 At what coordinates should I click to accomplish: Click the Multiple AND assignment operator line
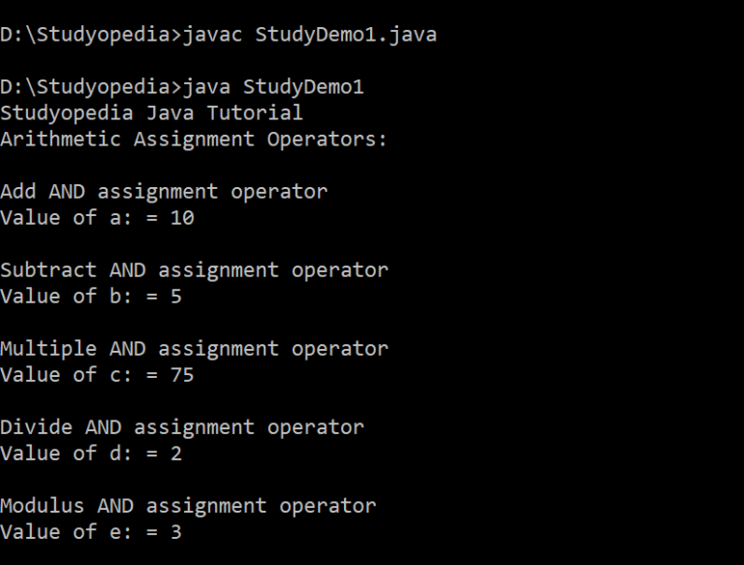tap(194, 349)
